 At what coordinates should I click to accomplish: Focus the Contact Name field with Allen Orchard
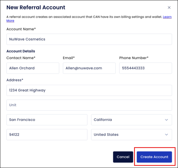coord(33,68)
